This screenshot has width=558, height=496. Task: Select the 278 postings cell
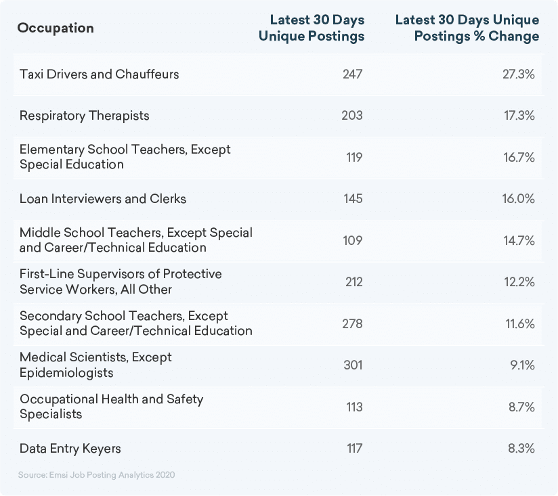pyautogui.click(x=352, y=323)
